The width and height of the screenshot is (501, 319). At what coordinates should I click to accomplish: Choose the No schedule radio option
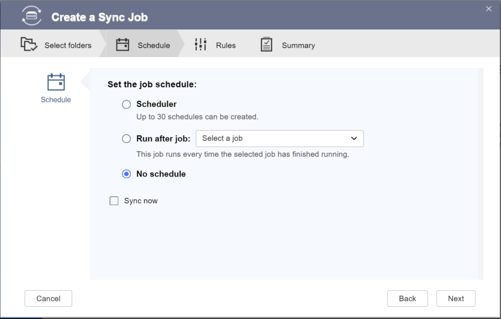point(126,174)
